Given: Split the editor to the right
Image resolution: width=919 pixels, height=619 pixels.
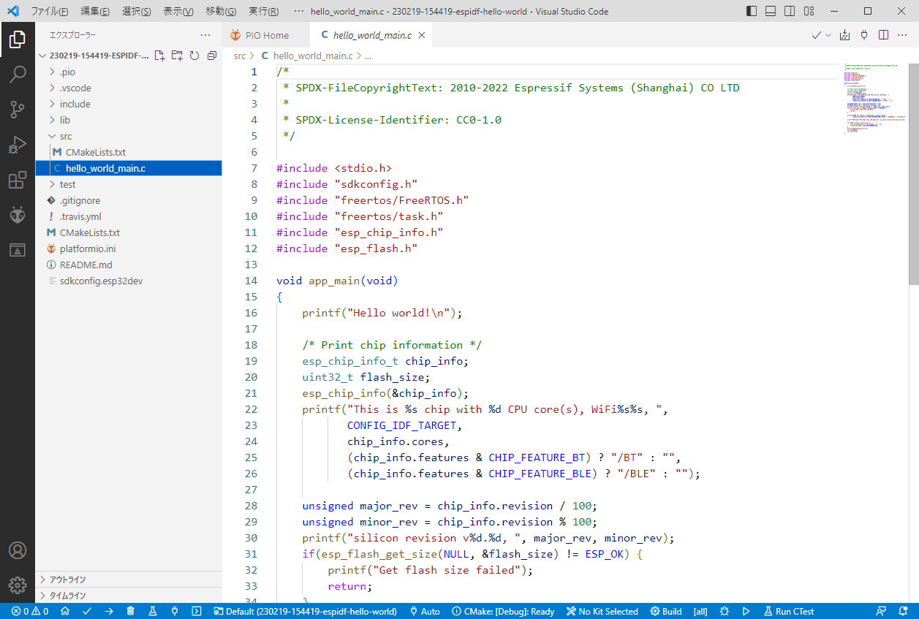Looking at the screenshot, I should click(883, 35).
